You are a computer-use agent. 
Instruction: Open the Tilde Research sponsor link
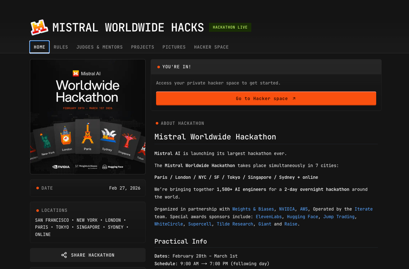pos(235,224)
